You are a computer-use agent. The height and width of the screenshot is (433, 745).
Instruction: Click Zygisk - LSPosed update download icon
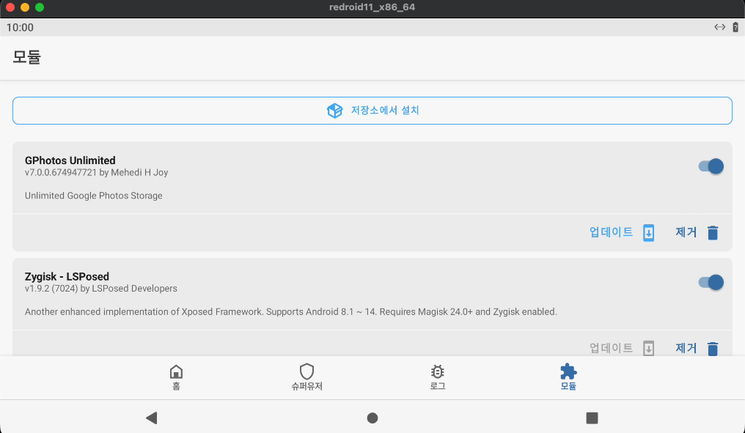pyautogui.click(x=648, y=349)
